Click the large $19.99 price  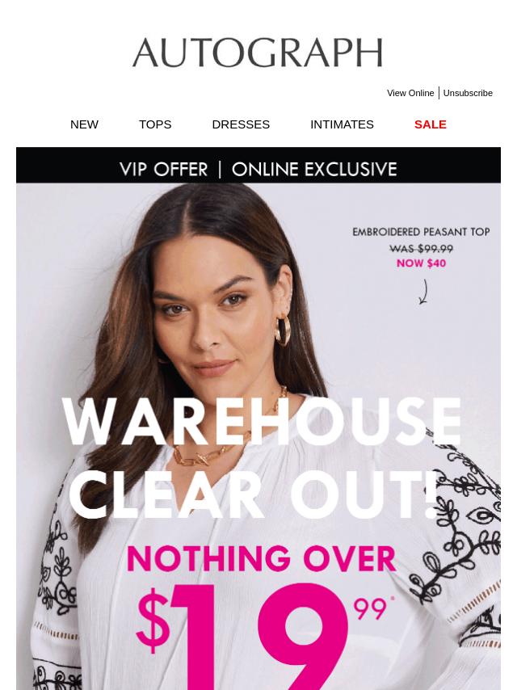pyautogui.click(x=264, y=636)
